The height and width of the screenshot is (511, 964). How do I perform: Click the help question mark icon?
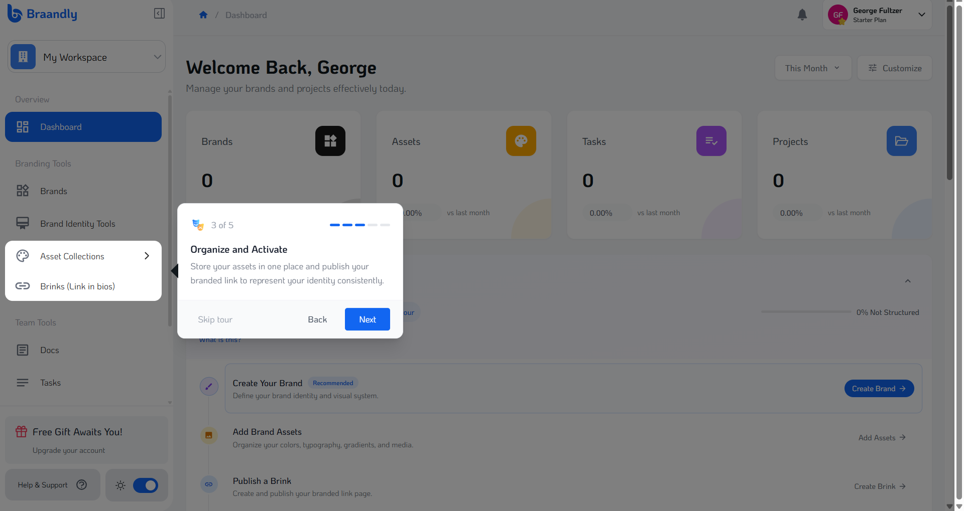tap(82, 484)
